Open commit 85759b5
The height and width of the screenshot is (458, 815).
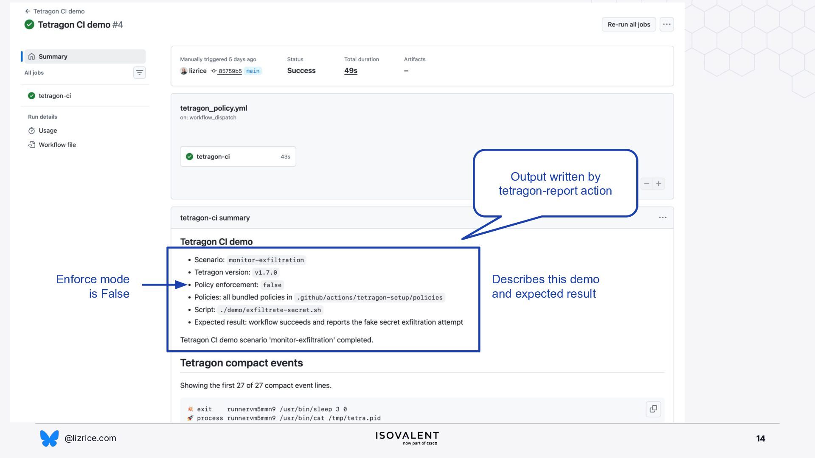coord(230,71)
